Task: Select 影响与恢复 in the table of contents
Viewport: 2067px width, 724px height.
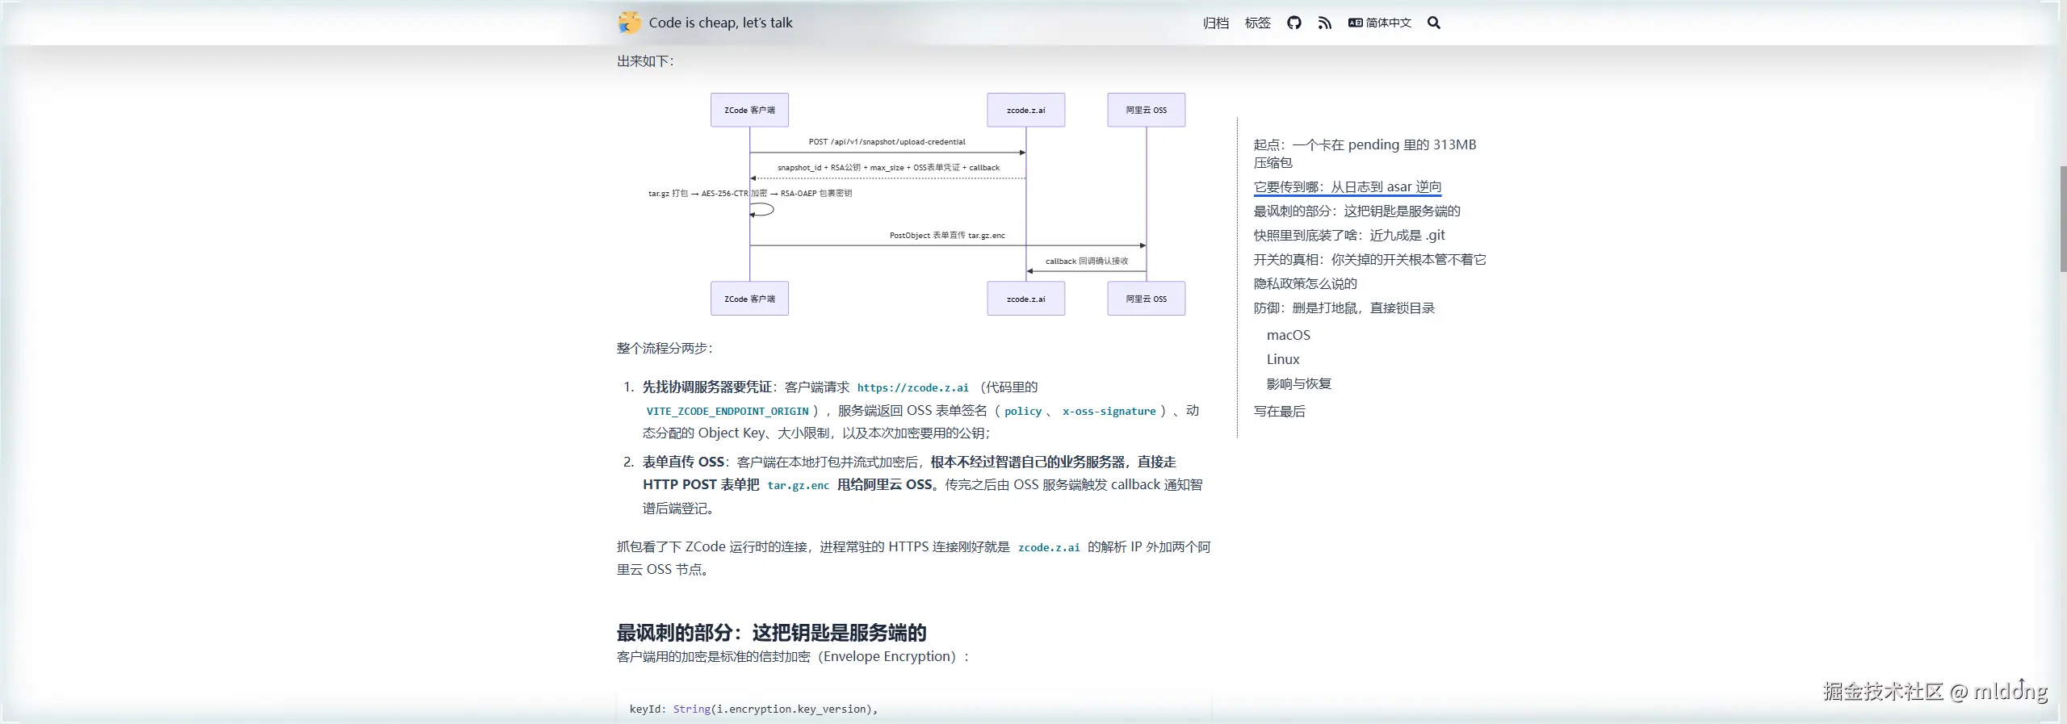Action: click(1298, 383)
